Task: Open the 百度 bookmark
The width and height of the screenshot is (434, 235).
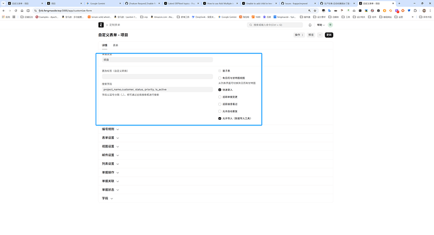Action: [267, 17]
